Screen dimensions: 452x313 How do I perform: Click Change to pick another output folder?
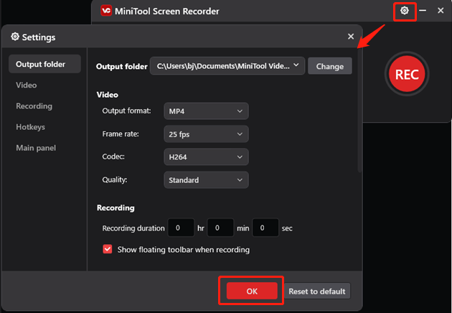[330, 66]
